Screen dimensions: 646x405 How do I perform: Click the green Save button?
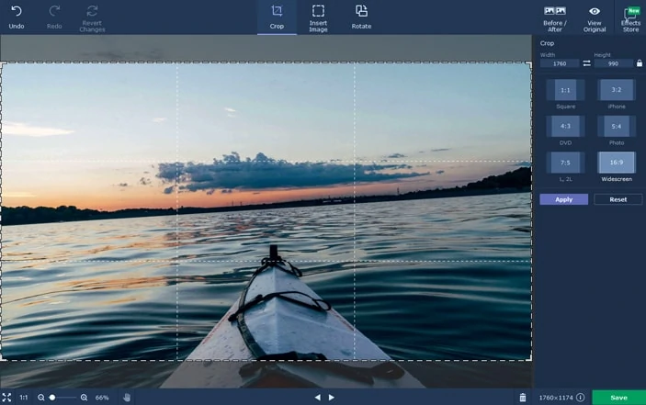click(618, 398)
